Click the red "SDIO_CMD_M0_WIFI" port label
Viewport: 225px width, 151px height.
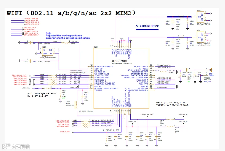(19, 75)
